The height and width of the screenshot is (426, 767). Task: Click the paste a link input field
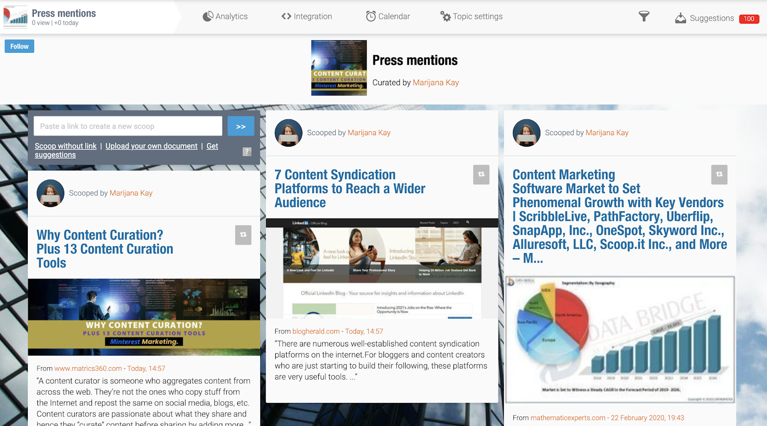tap(128, 126)
